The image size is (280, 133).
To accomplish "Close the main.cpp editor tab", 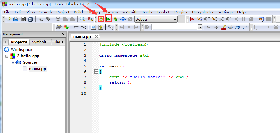I will click(x=96, y=37).
